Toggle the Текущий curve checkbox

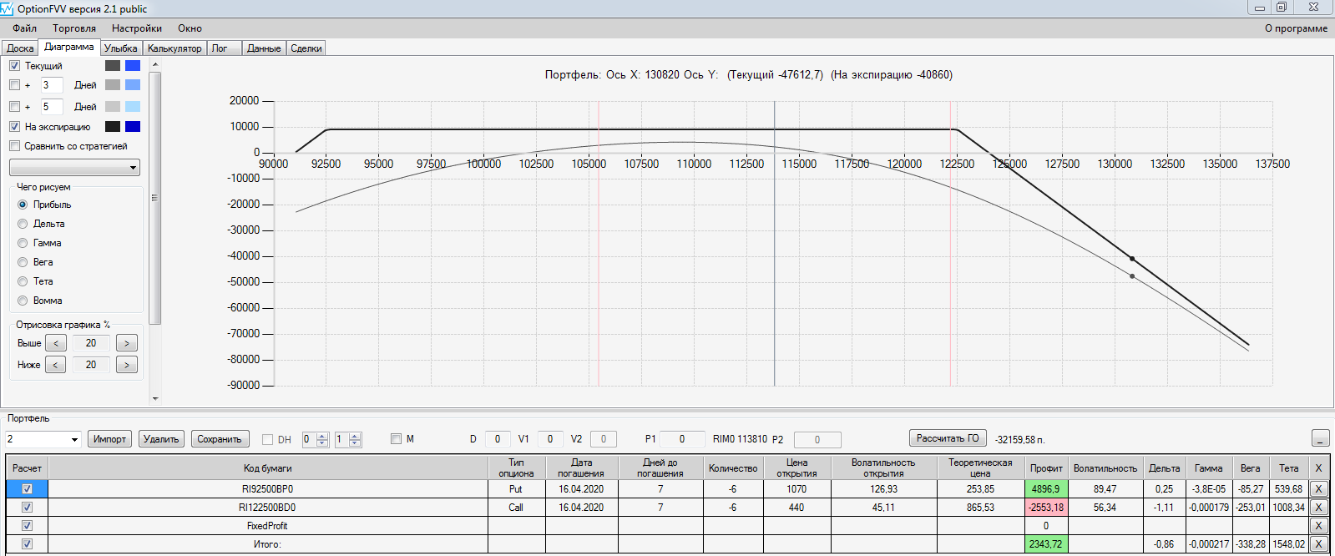pyautogui.click(x=14, y=66)
